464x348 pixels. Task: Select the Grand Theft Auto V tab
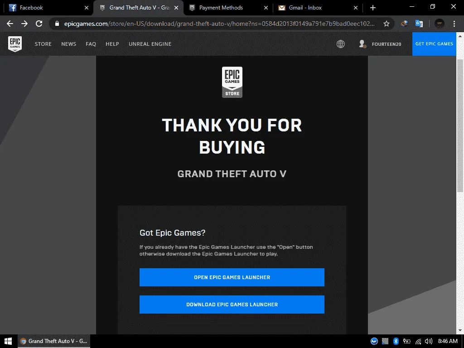pos(139,8)
